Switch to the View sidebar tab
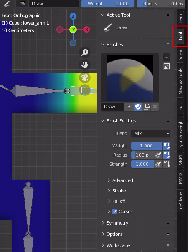188x252 pixels. click(180, 54)
